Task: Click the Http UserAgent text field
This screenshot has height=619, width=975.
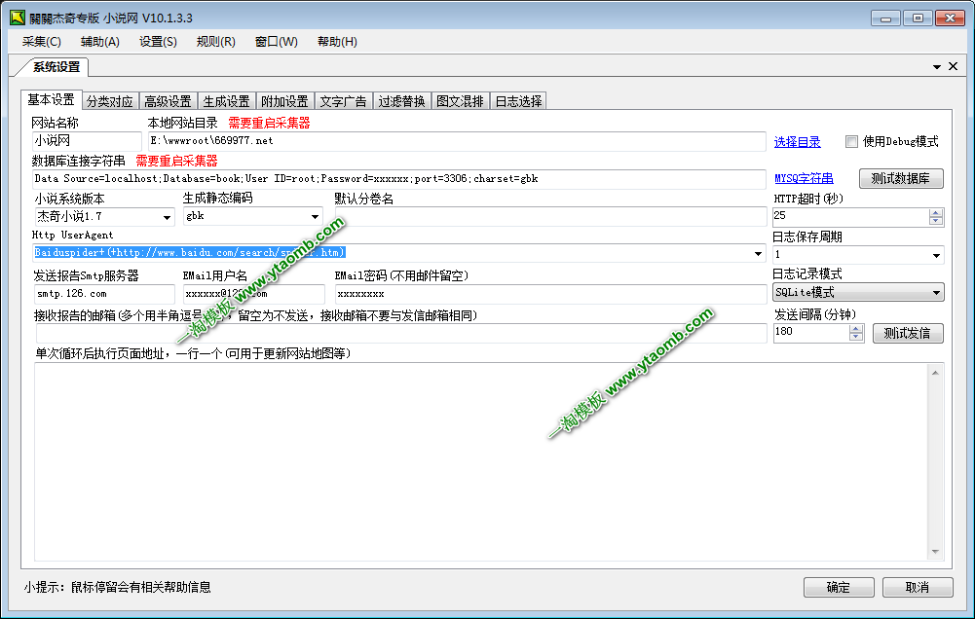Action: (x=392, y=253)
